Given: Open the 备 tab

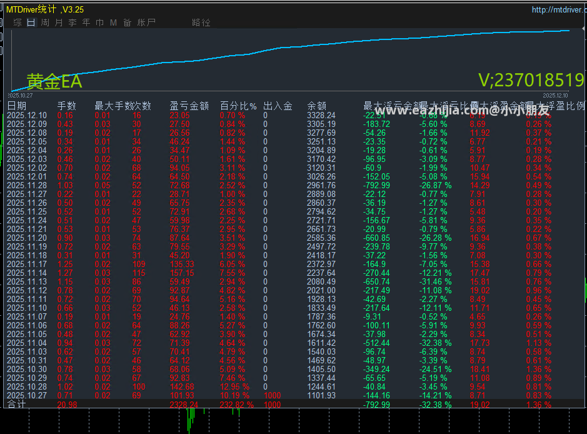Looking at the screenshot, I should [128, 23].
